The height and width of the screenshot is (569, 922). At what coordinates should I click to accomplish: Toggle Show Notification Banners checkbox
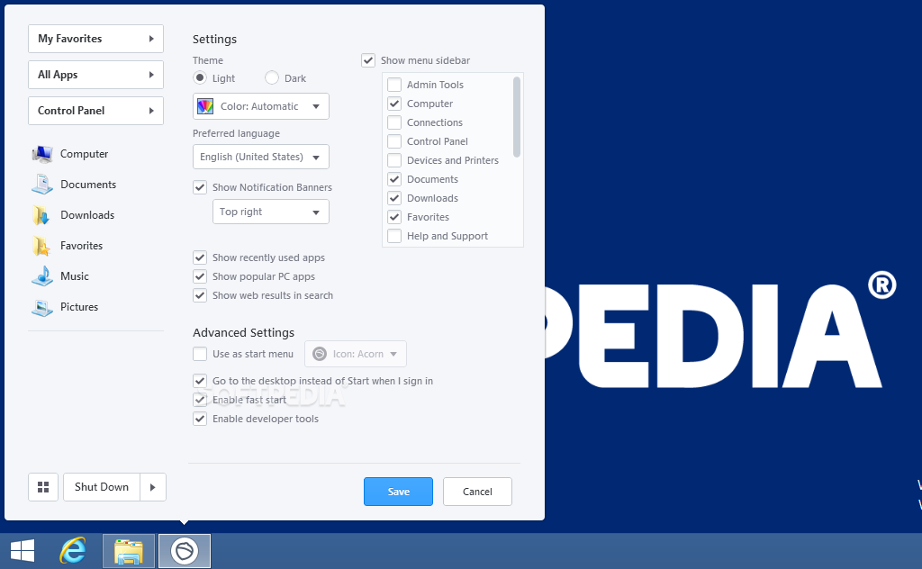[x=200, y=187]
